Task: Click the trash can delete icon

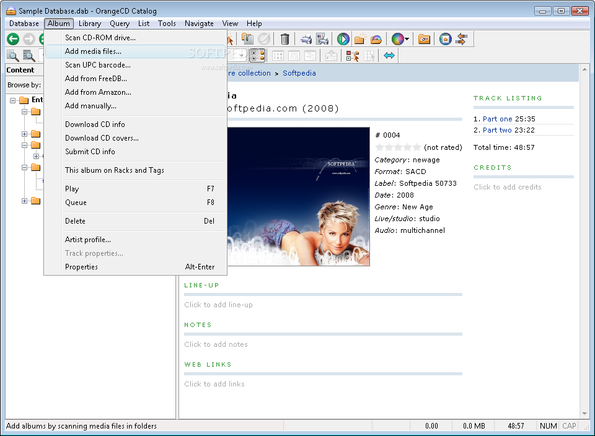Action: [x=284, y=39]
